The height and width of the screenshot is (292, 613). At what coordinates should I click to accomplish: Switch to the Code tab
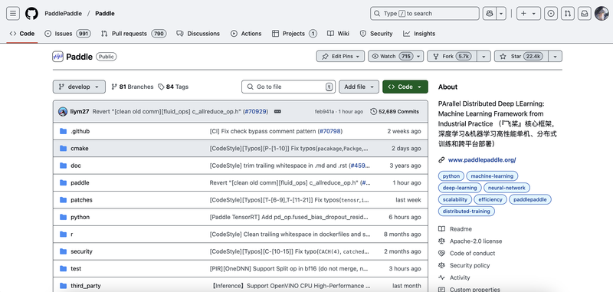22,34
